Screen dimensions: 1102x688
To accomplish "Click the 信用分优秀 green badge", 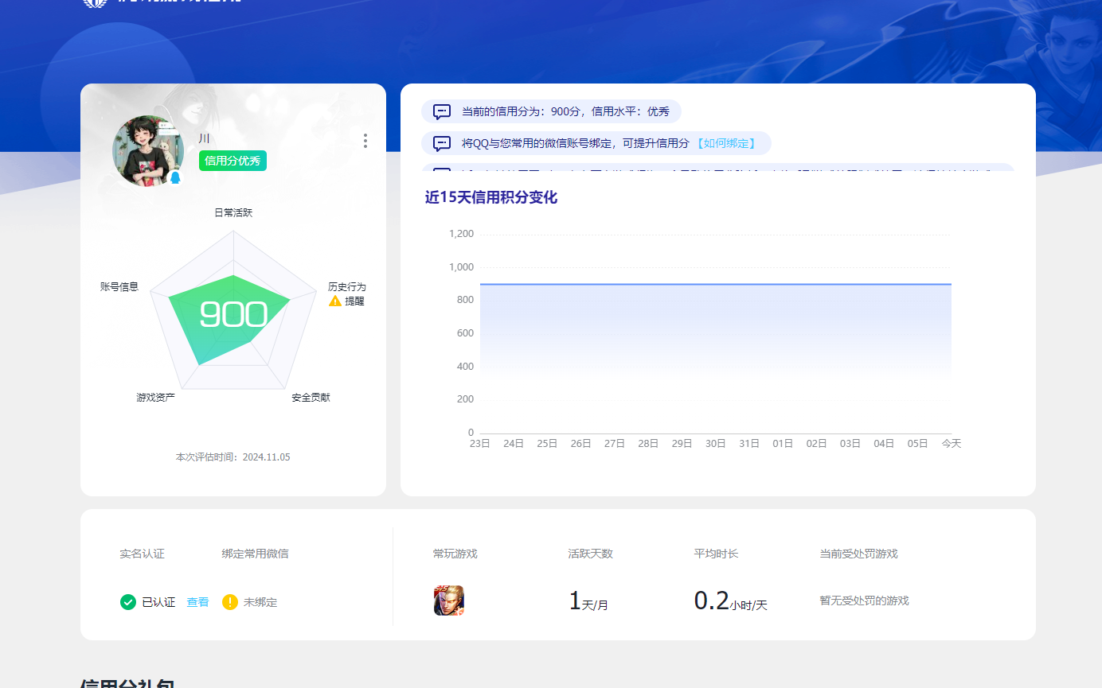I will (233, 161).
